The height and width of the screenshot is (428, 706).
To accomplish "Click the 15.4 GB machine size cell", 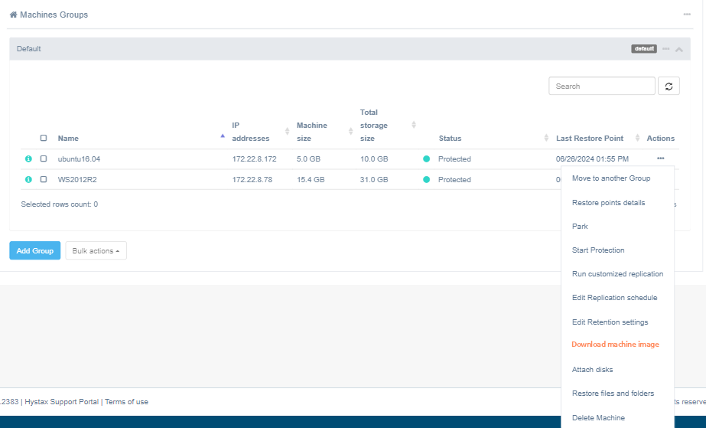I will tap(311, 180).
